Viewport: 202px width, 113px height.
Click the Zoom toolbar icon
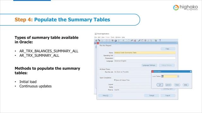142,40
